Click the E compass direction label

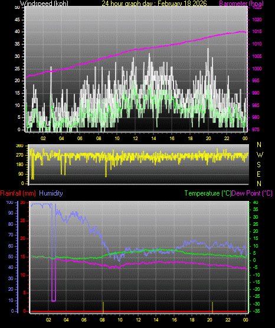258,174
